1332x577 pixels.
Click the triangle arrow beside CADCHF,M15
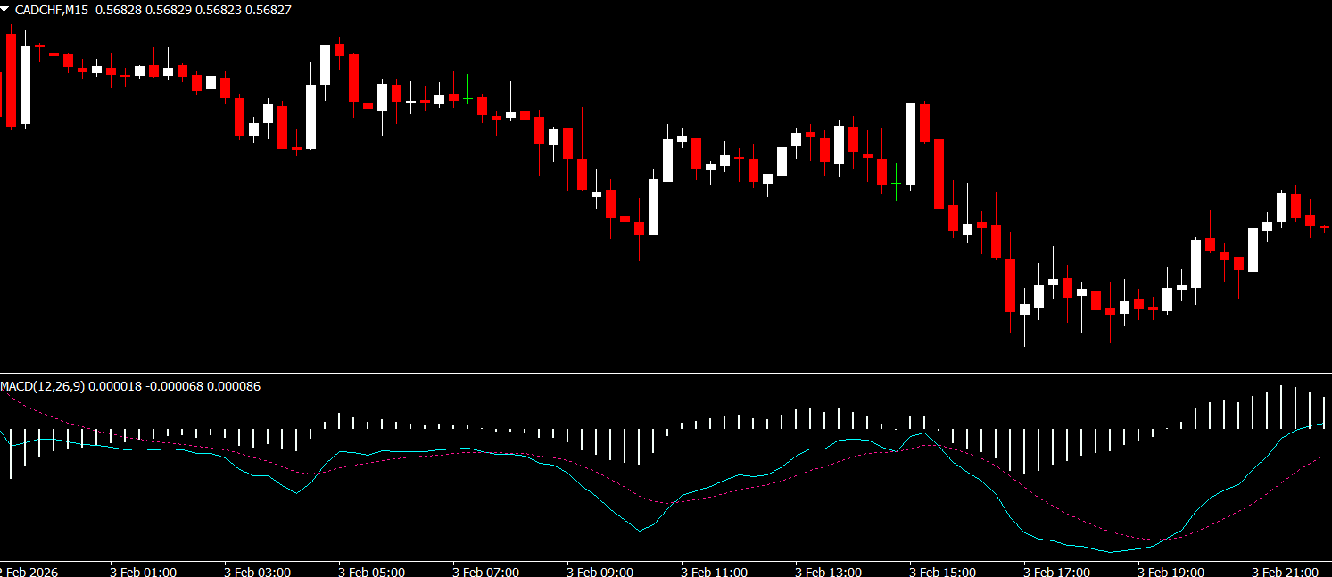tap(5, 9)
